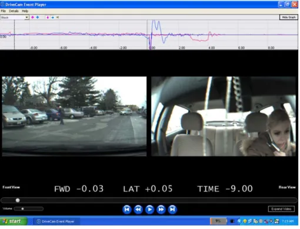The width and height of the screenshot is (300, 229).
Task: Open the Help menu
Action: click(x=25, y=11)
